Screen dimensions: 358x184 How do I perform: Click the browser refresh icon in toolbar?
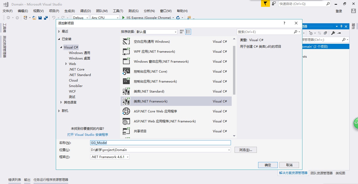coord(178,18)
